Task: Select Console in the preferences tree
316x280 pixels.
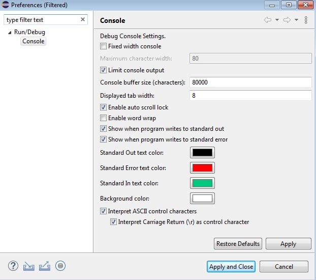Action: [x=33, y=41]
